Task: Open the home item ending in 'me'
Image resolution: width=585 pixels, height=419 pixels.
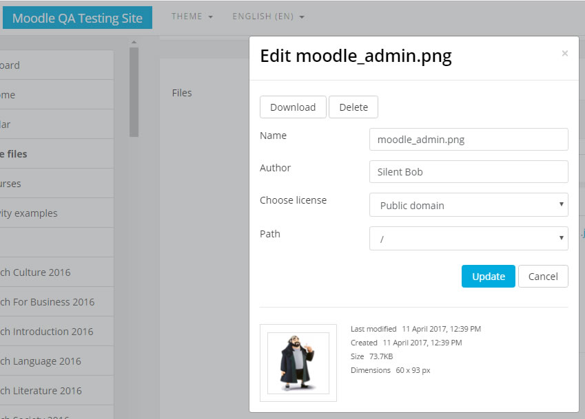Action: (x=57, y=94)
